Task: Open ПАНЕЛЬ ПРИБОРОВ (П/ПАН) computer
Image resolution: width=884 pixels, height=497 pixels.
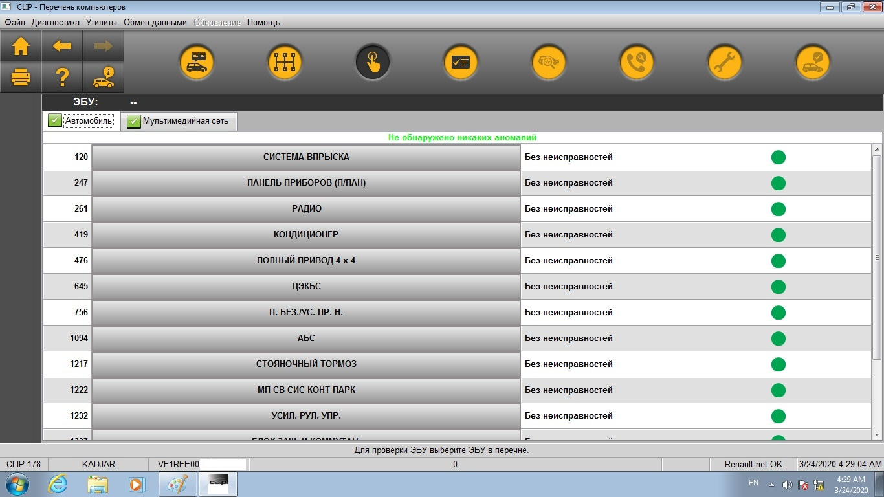Action: point(306,183)
